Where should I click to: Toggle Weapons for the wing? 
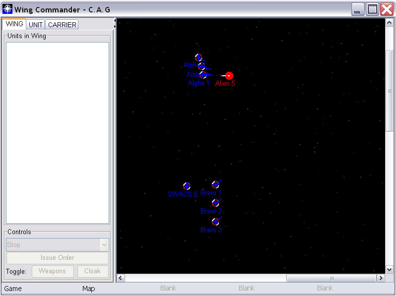tap(52, 271)
